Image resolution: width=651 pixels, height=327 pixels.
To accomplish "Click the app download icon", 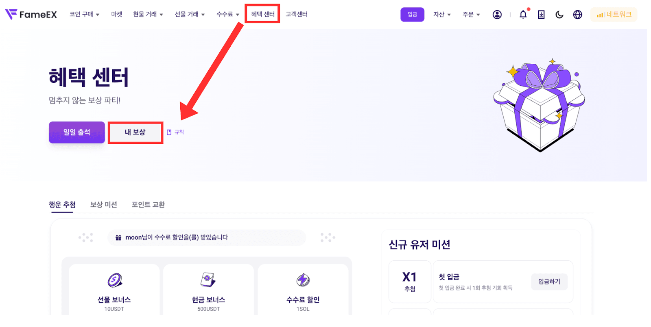I will tap(541, 15).
